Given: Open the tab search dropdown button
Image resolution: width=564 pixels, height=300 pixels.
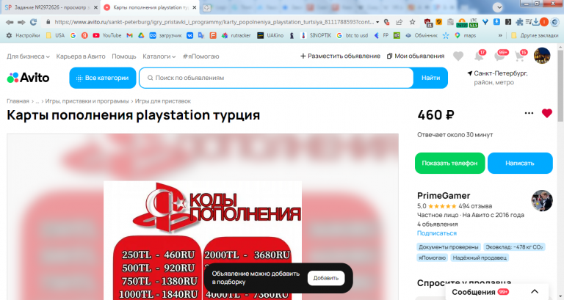Looking at the screenshot, I should click(498, 7).
